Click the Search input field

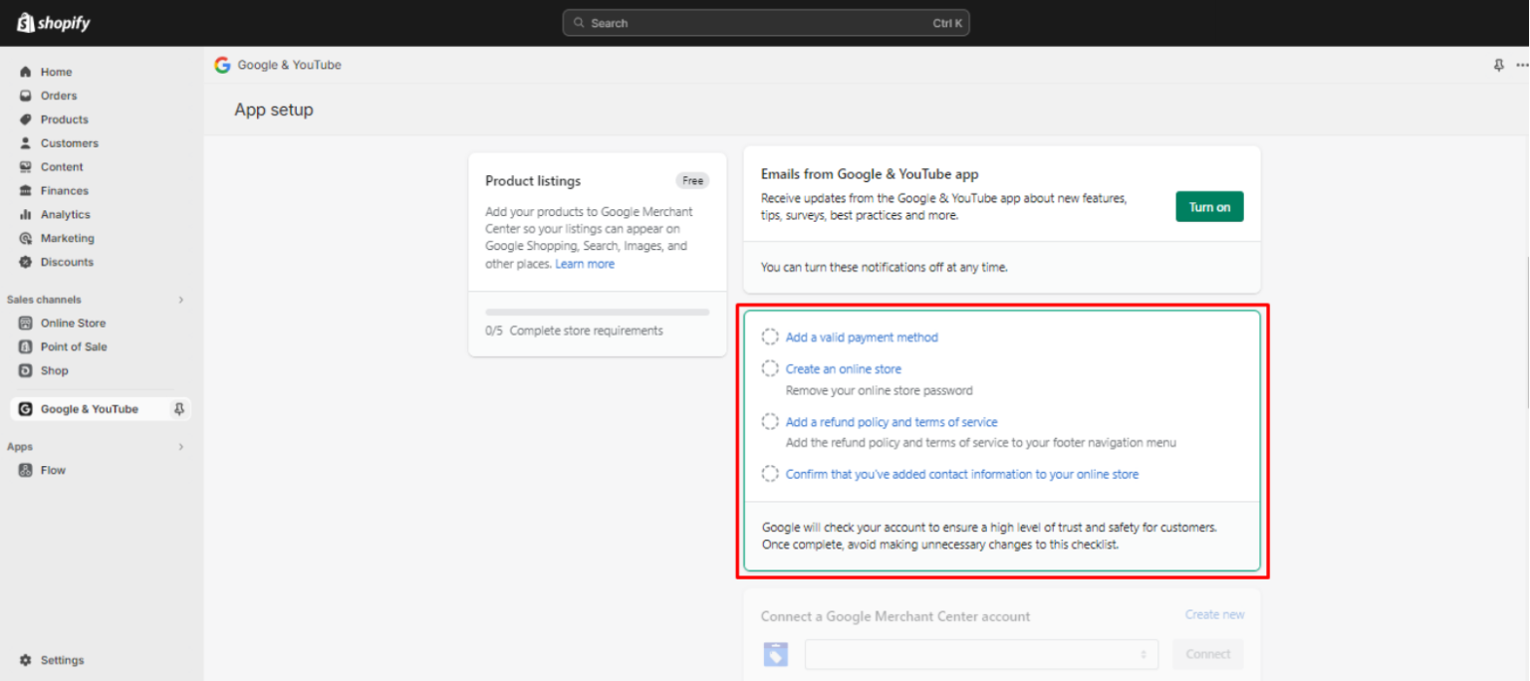(x=766, y=23)
